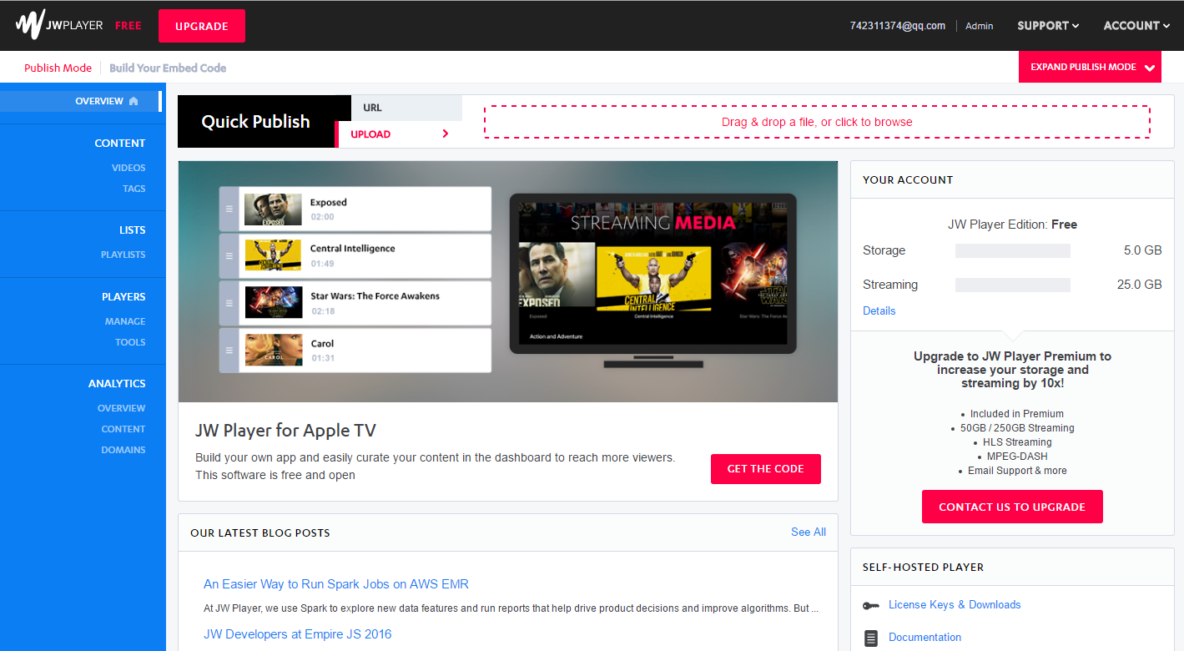The width and height of the screenshot is (1184, 651).
Task: Expand Publish Mode with chevron button
Action: pyautogui.click(x=1090, y=67)
